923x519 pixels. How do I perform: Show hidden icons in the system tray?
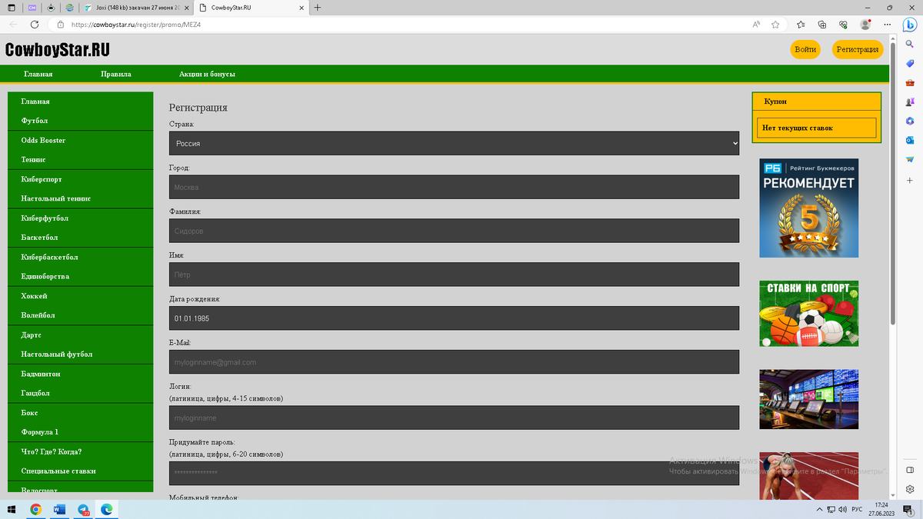[x=819, y=509]
